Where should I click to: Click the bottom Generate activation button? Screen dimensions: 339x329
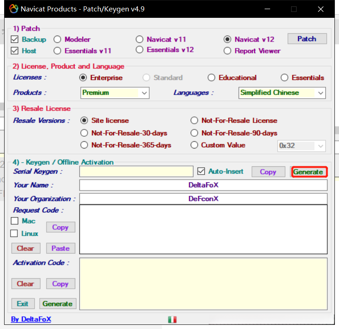[x=58, y=304]
